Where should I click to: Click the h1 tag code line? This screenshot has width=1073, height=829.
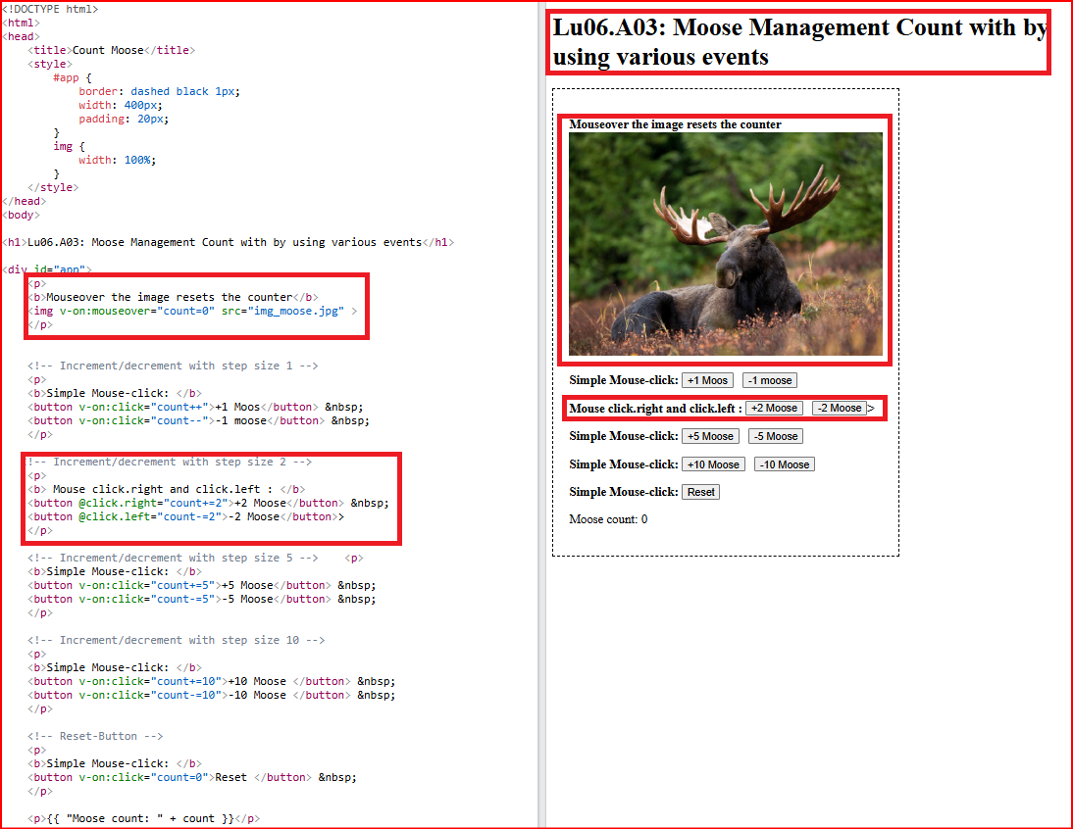click(x=229, y=243)
